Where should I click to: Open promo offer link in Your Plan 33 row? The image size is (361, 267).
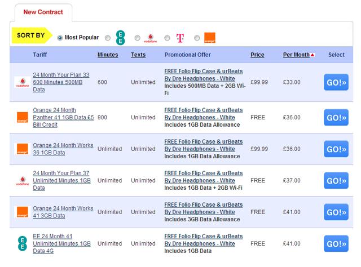tap(204, 75)
